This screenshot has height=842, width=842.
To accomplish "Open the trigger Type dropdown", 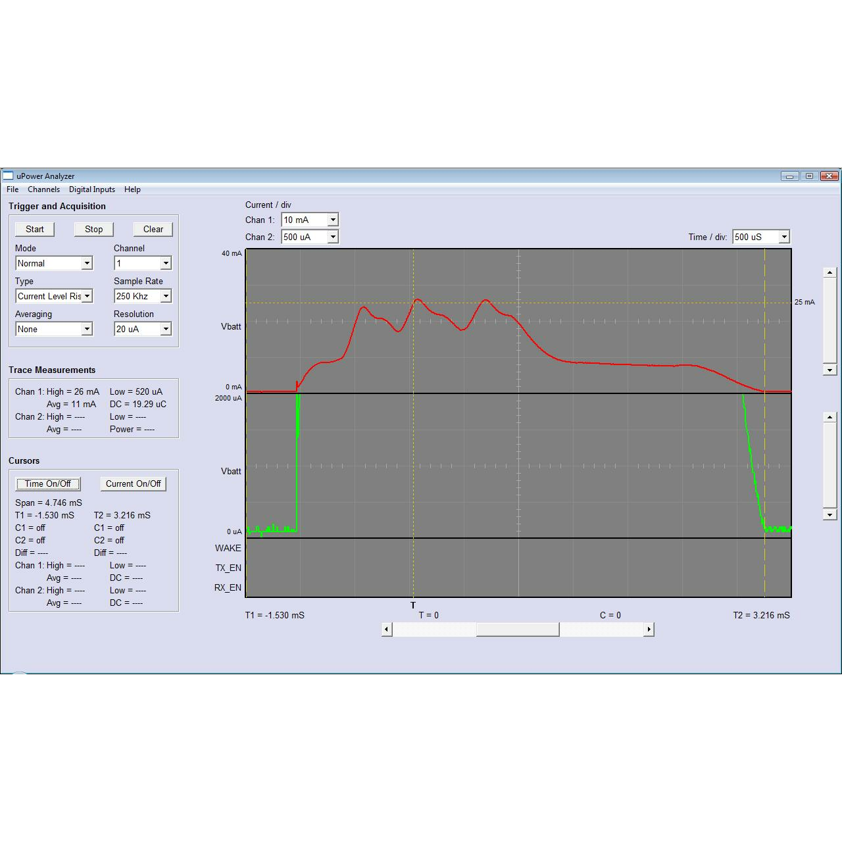I will click(87, 296).
